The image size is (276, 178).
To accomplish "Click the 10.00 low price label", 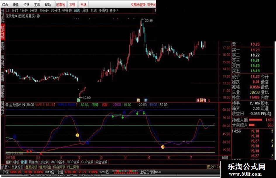I will click(87, 98).
